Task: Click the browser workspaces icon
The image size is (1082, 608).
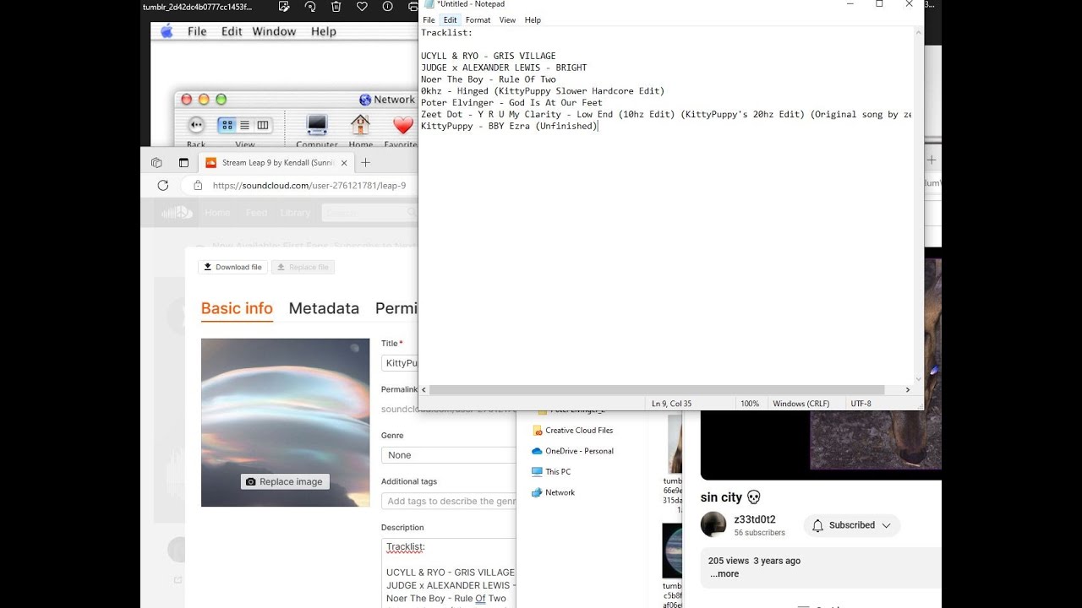Action: pos(156,163)
